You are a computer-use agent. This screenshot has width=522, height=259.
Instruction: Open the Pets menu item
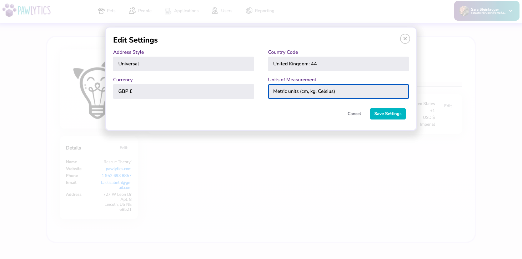pyautogui.click(x=111, y=11)
